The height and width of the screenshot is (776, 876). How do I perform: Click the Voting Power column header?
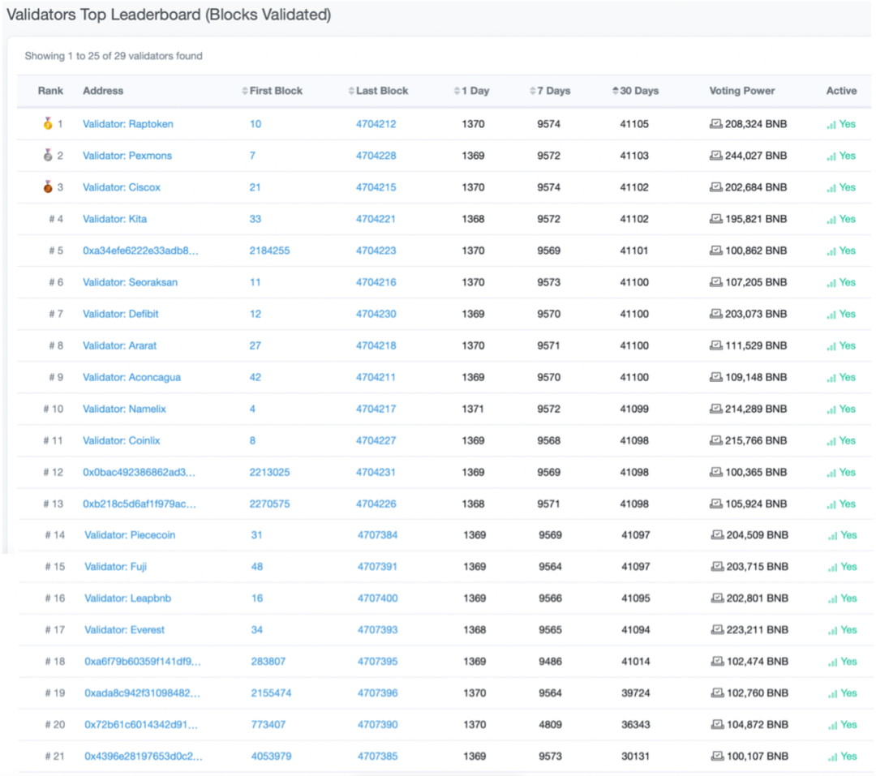coord(741,91)
